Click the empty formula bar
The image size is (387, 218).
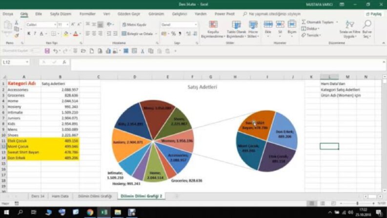pyautogui.click(x=226, y=65)
